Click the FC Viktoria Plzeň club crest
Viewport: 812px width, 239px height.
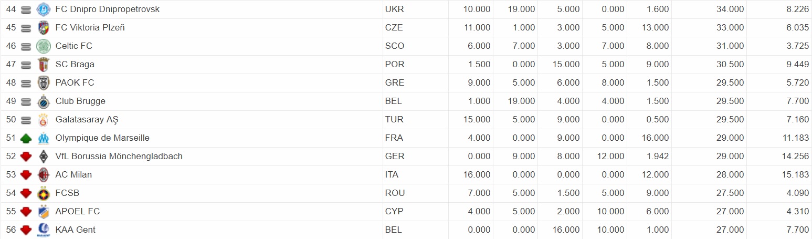43,28
